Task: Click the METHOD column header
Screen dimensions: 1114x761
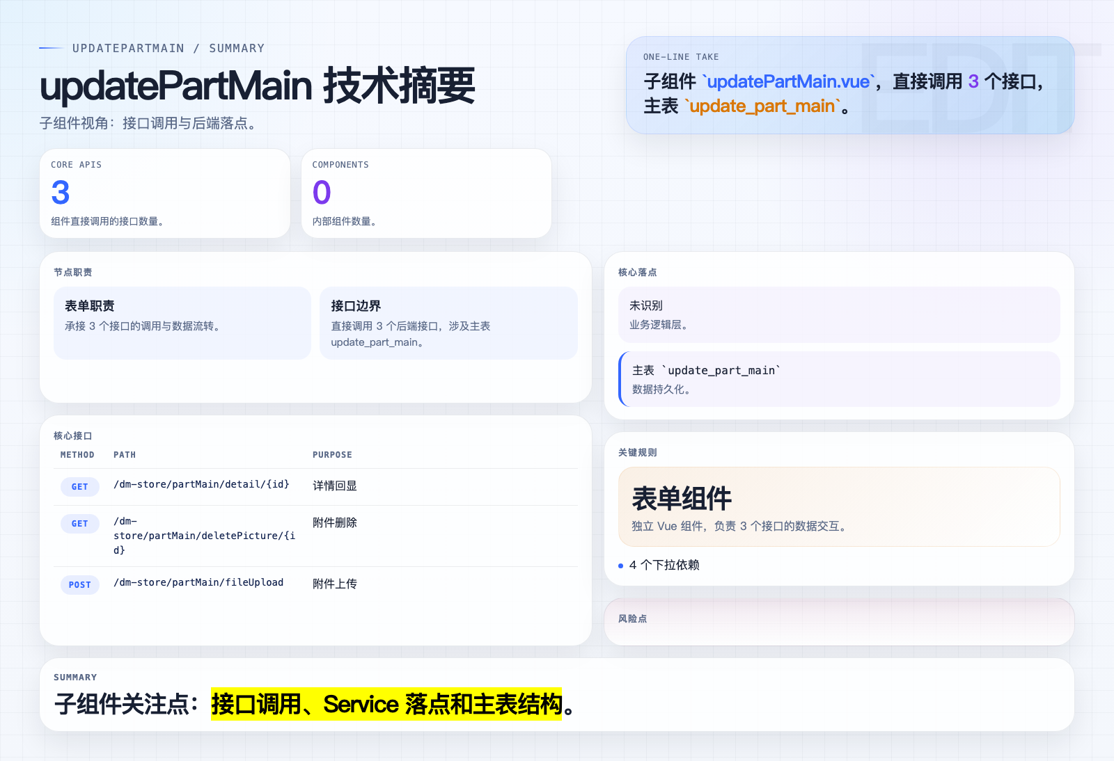Action: [x=77, y=455]
